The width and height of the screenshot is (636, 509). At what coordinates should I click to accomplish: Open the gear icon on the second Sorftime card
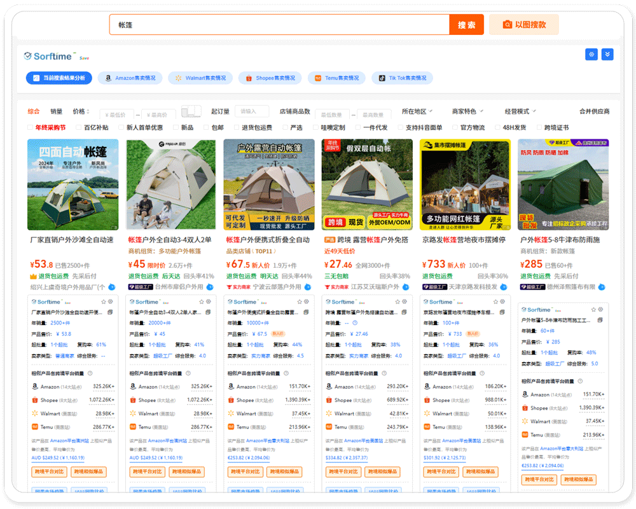(208, 302)
